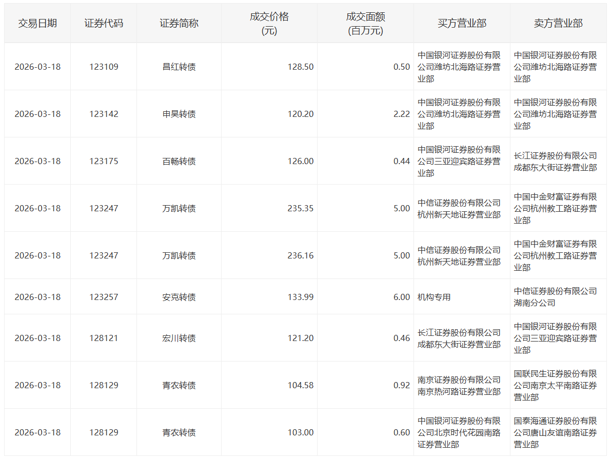611x460 pixels.
Task: Click price value 236.16
Action: [x=301, y=255]
